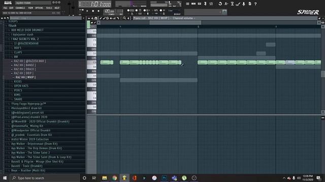Open the Windows Start menu
Screen dimensions: 325x182
coord(5,178)
